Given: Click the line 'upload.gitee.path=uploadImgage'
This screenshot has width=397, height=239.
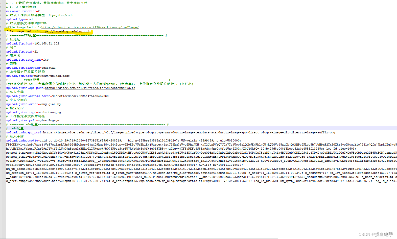Looking at the screenshot, I should (x=33, y=120).
